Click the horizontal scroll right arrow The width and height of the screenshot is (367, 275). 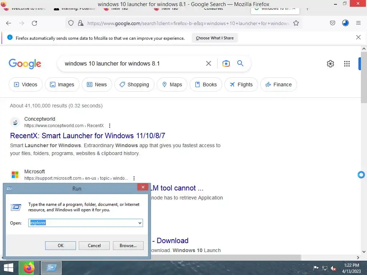click(x=358, y=257)
